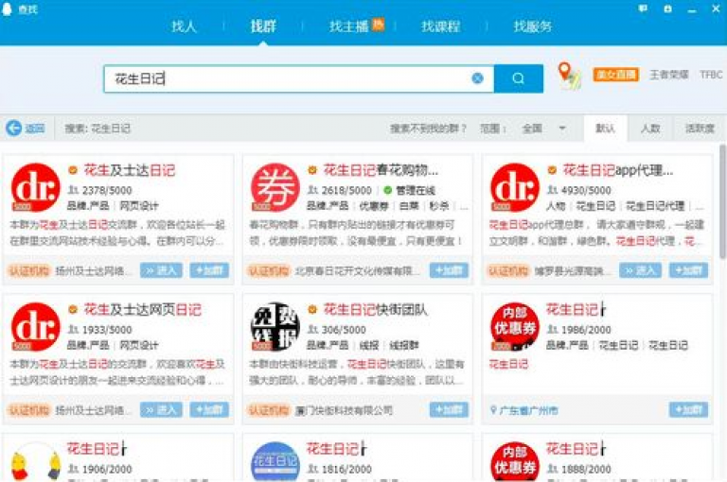The width and height of the screenshot is (727, 482).
Task: Sort results by 人数
Action: [650, 129]
